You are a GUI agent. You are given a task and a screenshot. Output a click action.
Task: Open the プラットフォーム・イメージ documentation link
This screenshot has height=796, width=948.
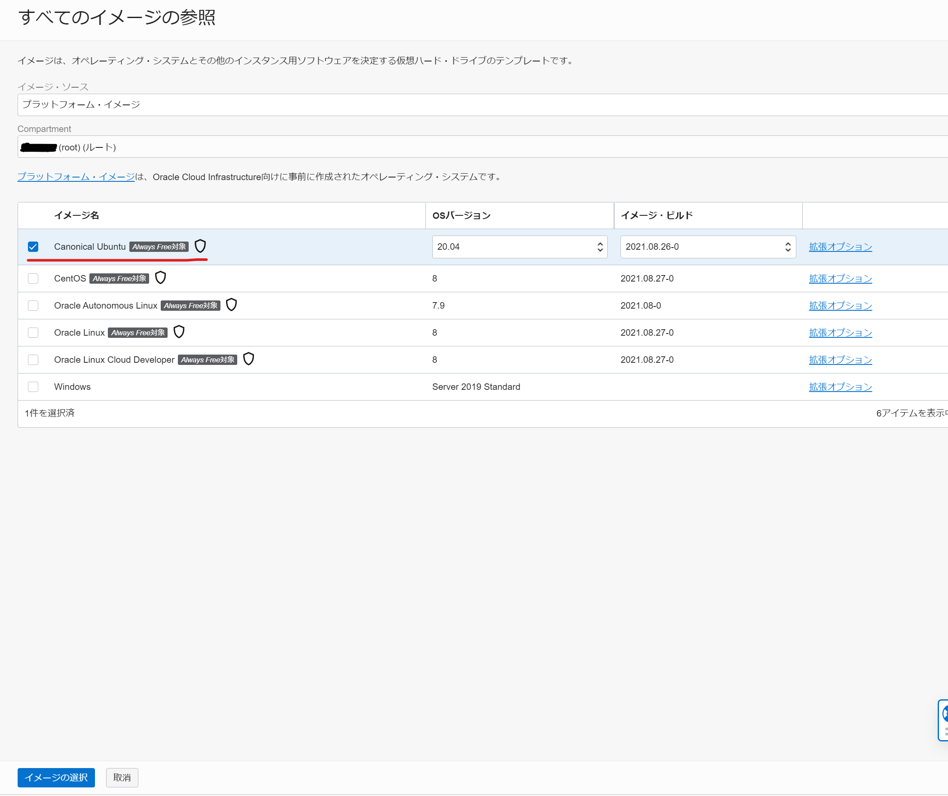(x=76, y=177)
